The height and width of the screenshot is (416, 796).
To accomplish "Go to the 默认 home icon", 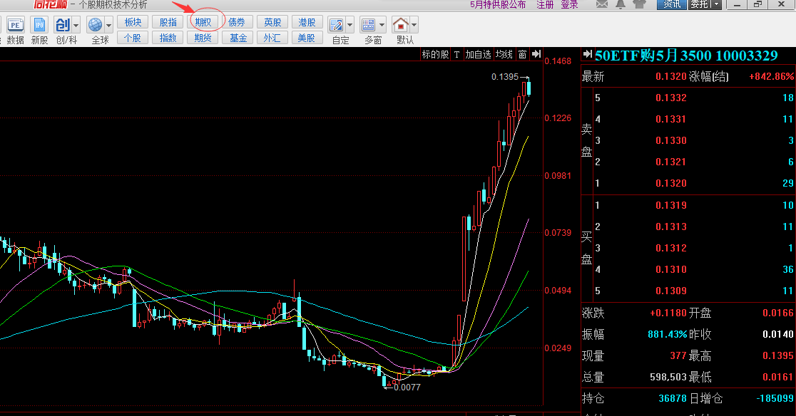I will pos(402,25).
